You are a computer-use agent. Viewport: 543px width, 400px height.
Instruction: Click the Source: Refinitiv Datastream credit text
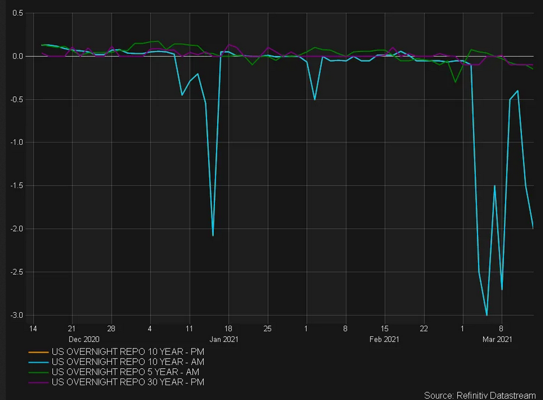pyautogui.click(x=480, y=396)
